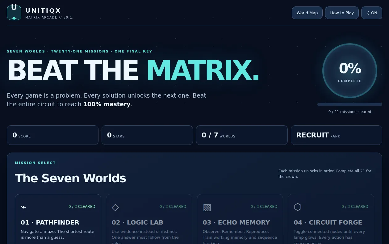Click the missions cleared progress bar

350,104
